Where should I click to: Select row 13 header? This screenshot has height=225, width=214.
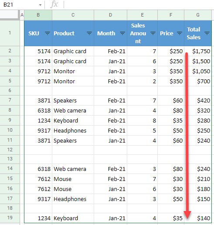(10, 159)
